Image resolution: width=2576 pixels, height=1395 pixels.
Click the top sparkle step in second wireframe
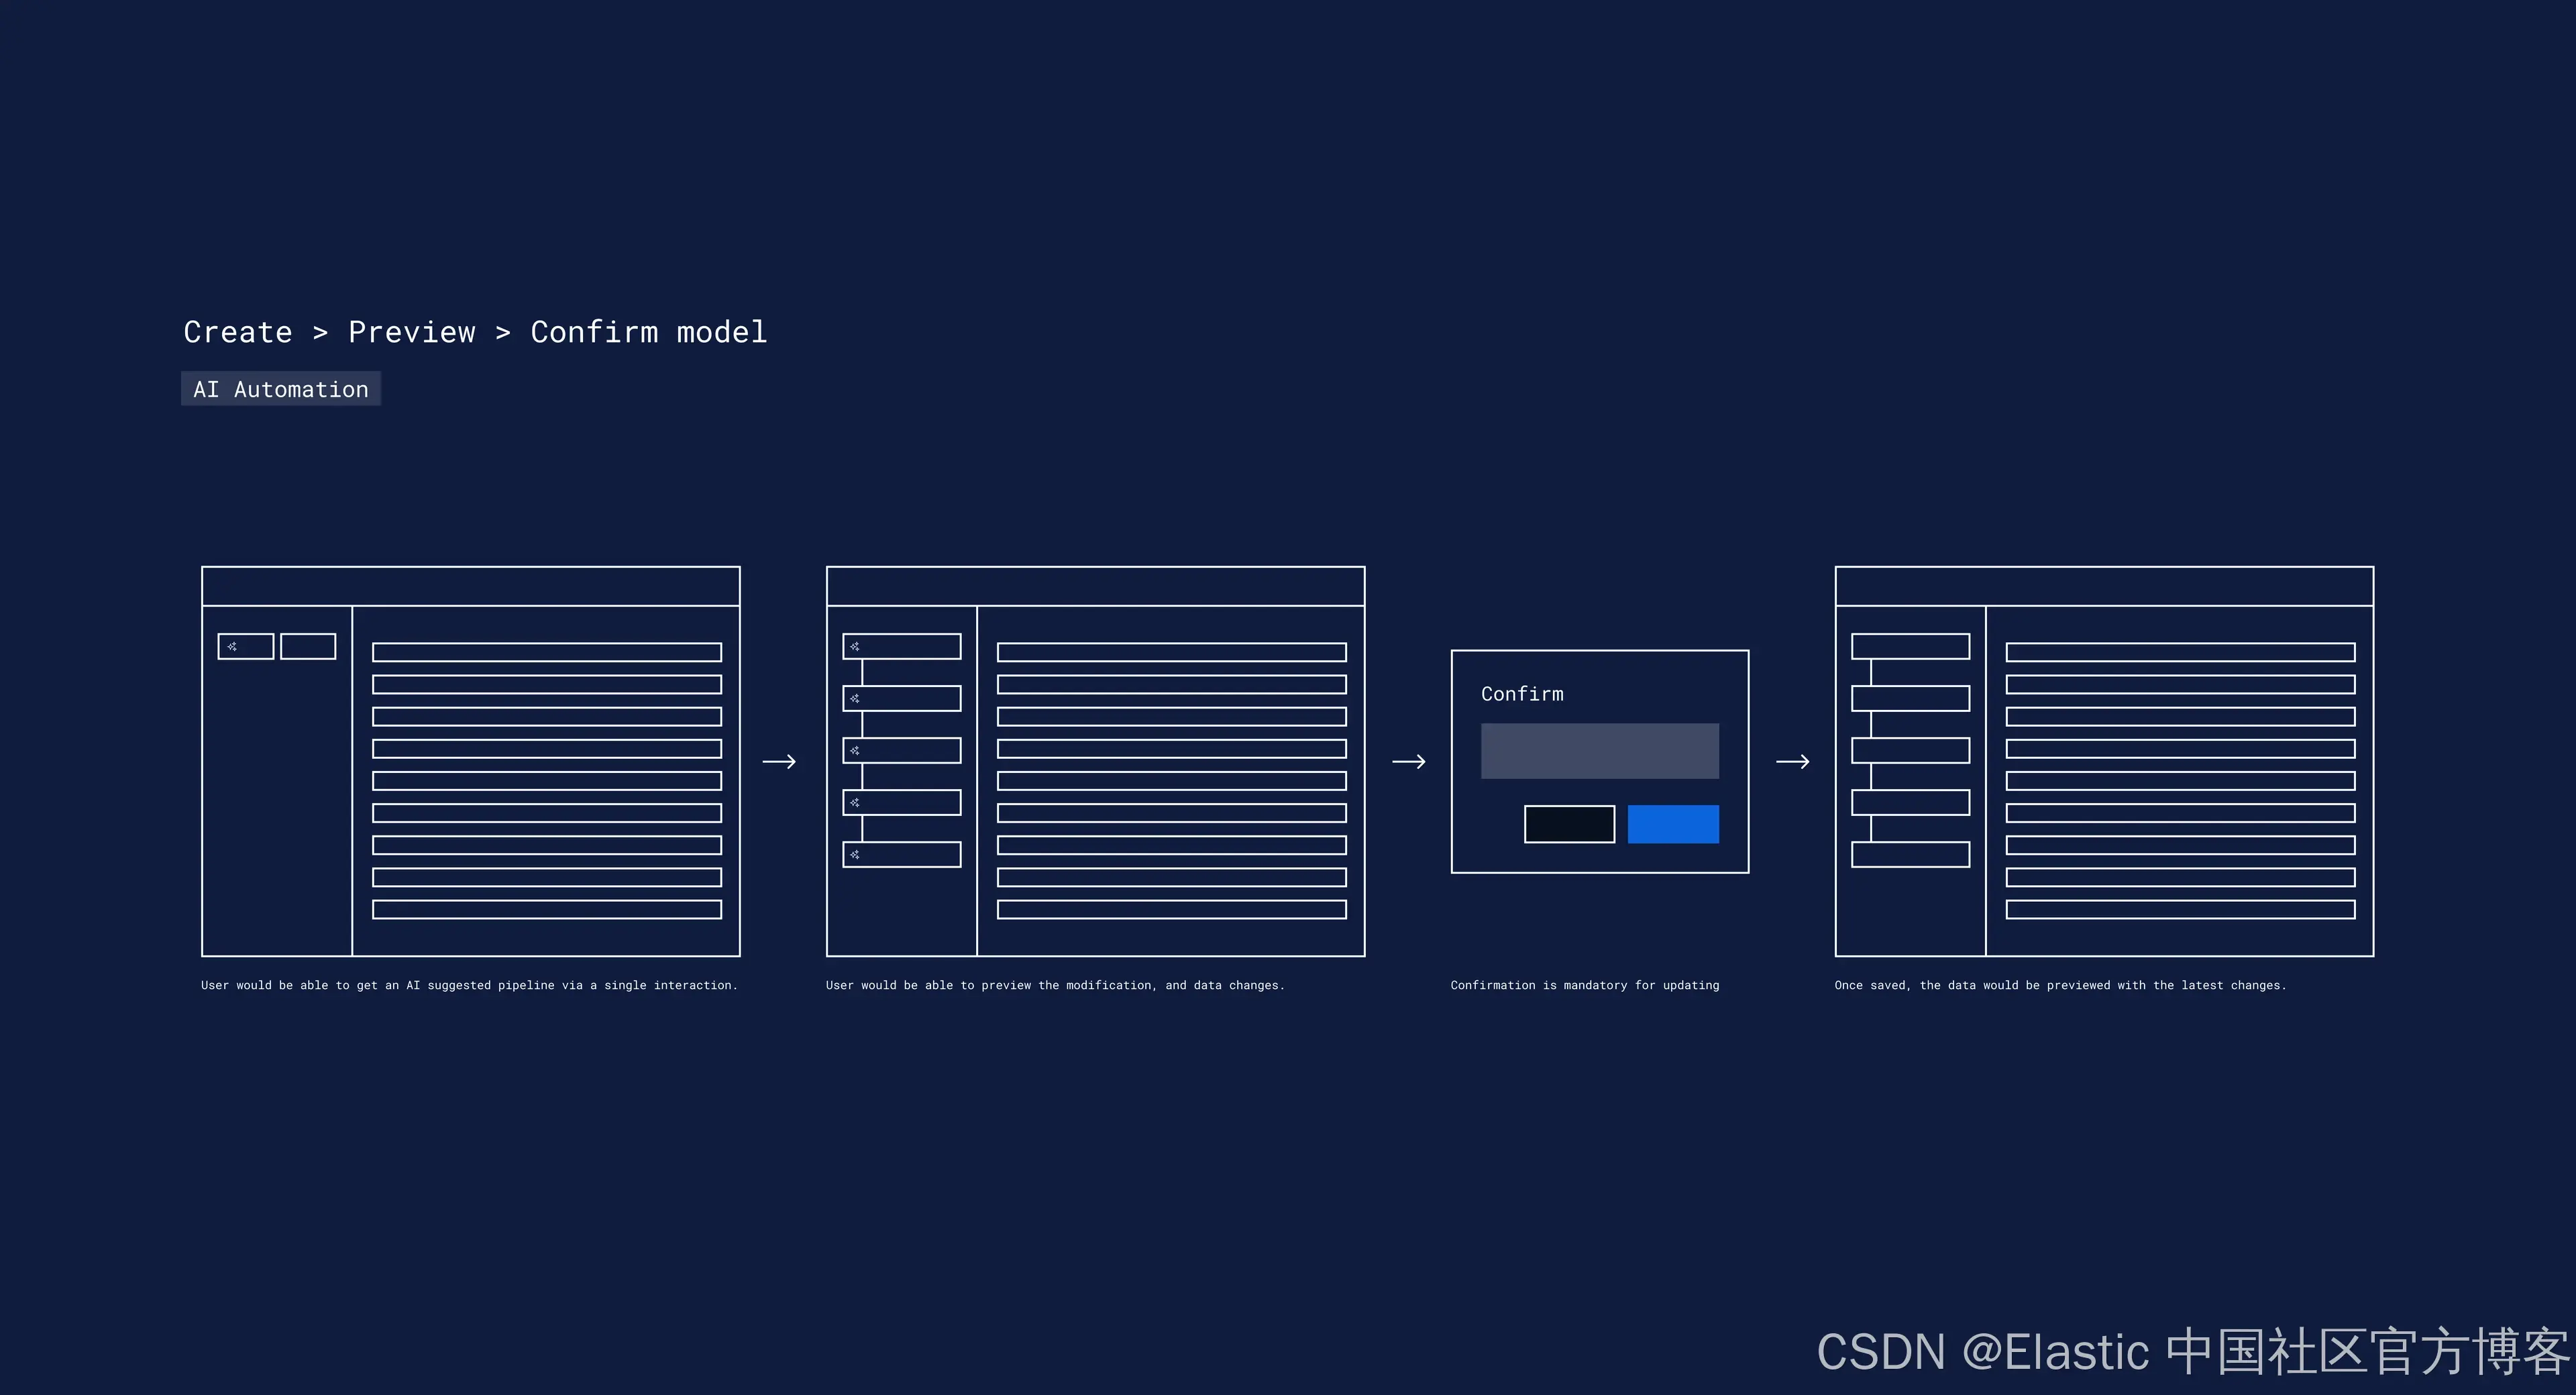pos(901,646)
